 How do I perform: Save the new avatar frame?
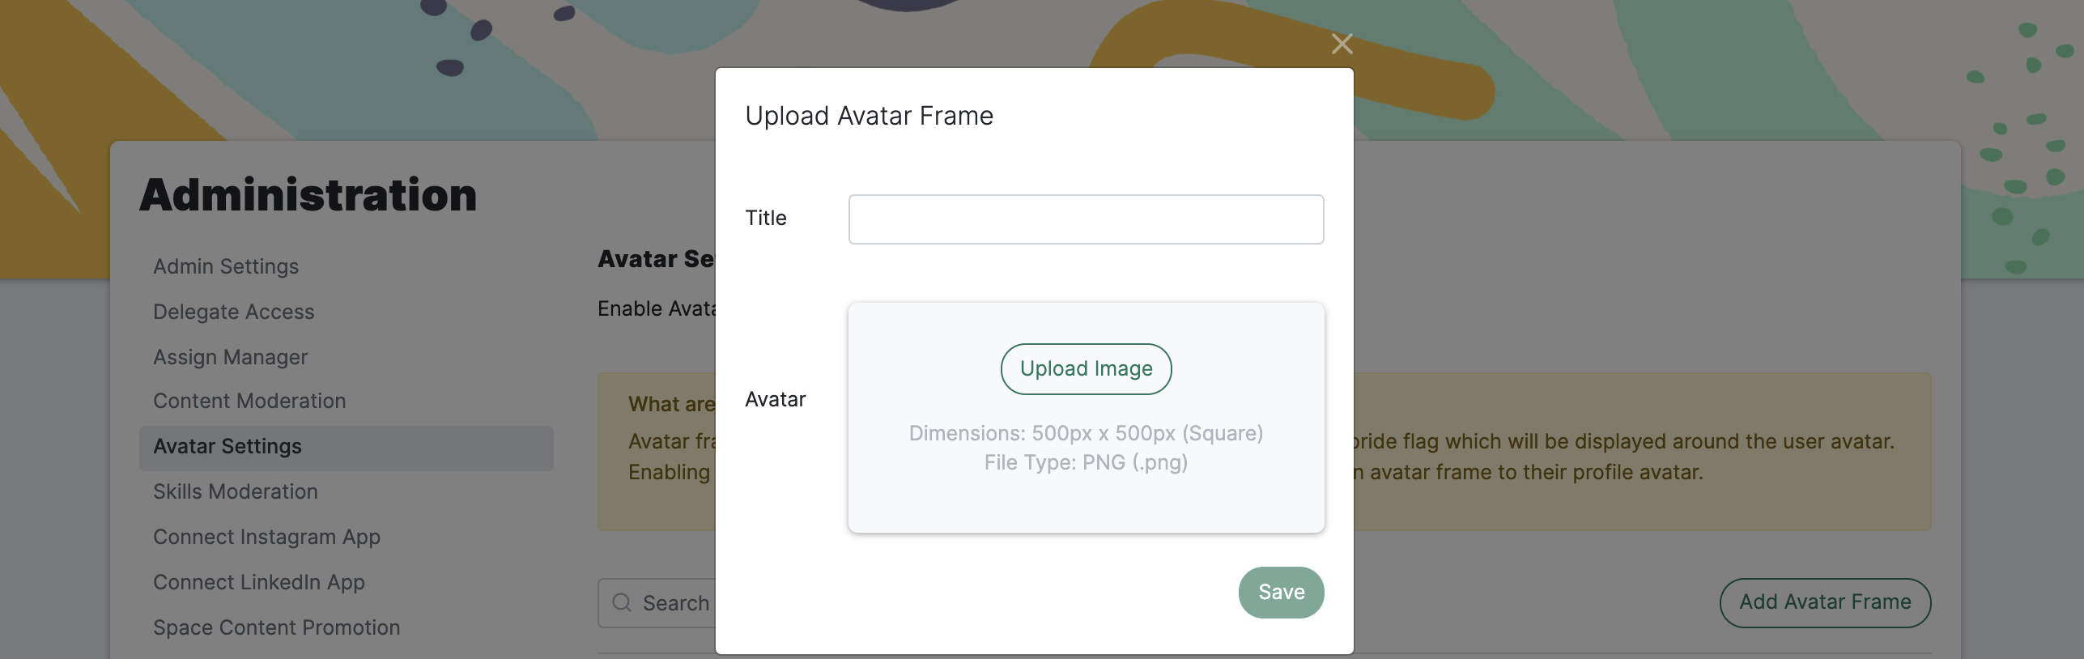[1280, 593]
